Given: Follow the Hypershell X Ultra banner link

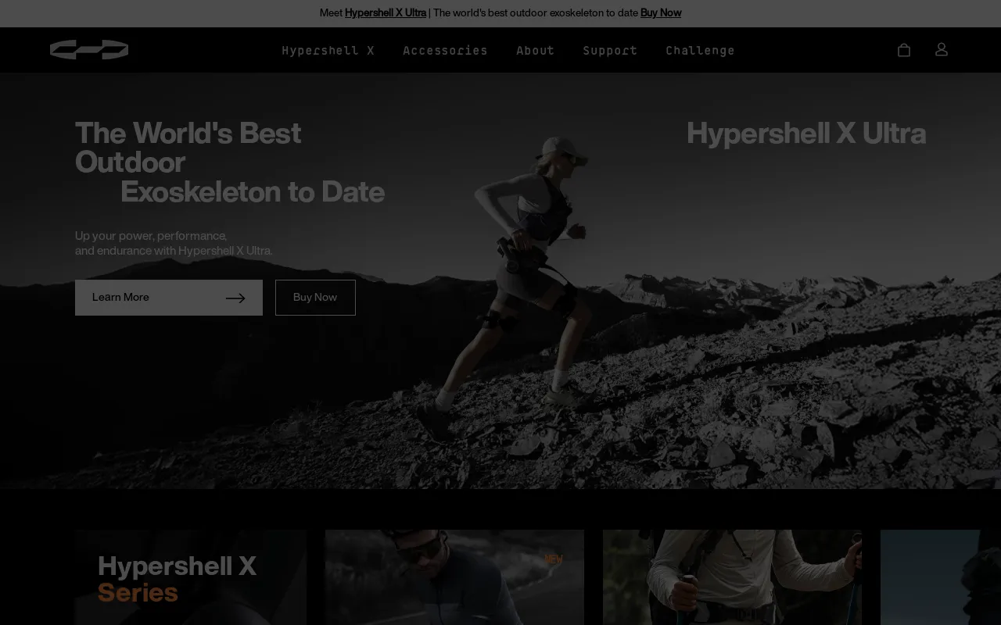Looking at the screenshot, I should pos(386,12).
